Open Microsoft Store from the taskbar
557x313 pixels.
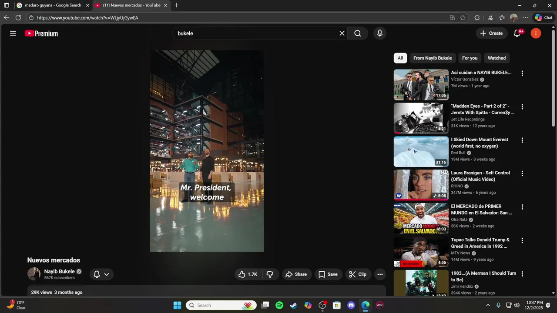tap(337, 305)
